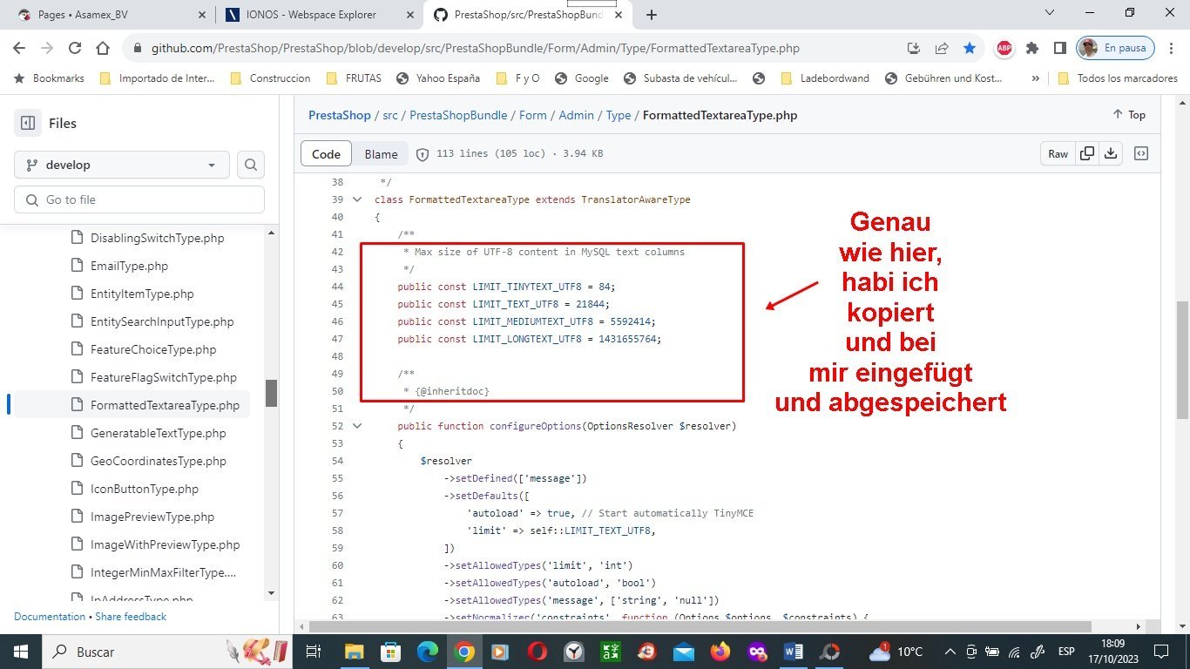The width and height of the screenshot is (1190, 669).
Task: Go back to the previous page
Action: [20, 49]
